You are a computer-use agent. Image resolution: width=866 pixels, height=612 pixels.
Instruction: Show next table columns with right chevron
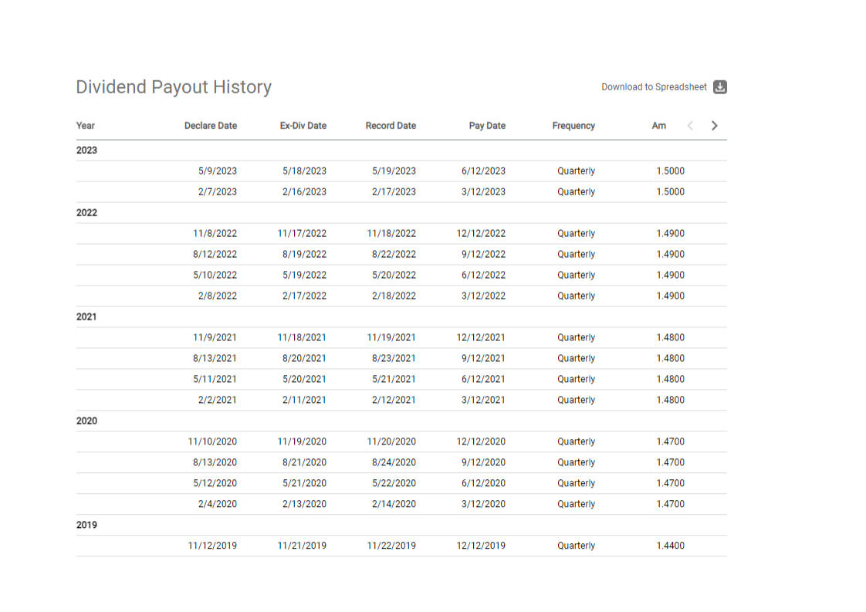pyautogui.click(x=714, y=126)
